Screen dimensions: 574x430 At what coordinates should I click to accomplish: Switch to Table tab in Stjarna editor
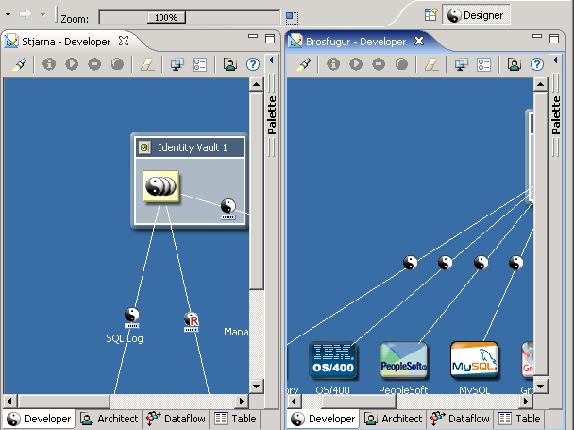[235, 419]
